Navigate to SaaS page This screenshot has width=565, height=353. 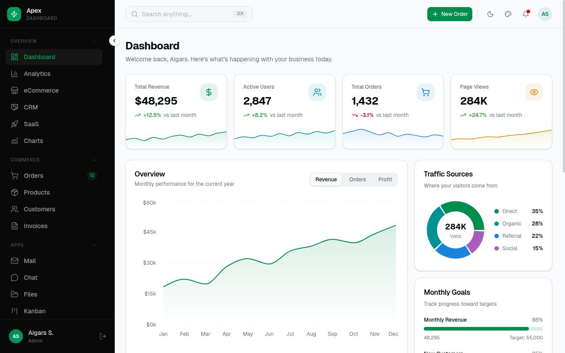coord(54,124)
